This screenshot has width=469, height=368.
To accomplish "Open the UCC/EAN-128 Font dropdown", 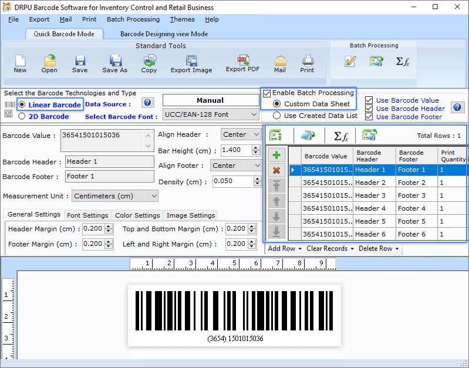I will tap(210, 114).
